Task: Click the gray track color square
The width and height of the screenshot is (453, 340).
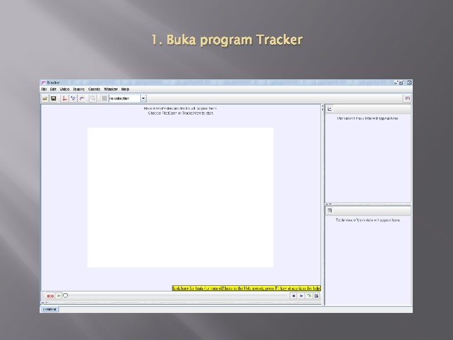Action: point(104,99)
